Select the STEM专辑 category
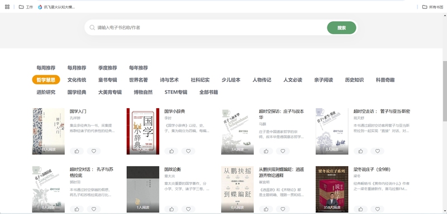Screen dimensions: 447x214 pyautogui.click(x=176, y=92)
